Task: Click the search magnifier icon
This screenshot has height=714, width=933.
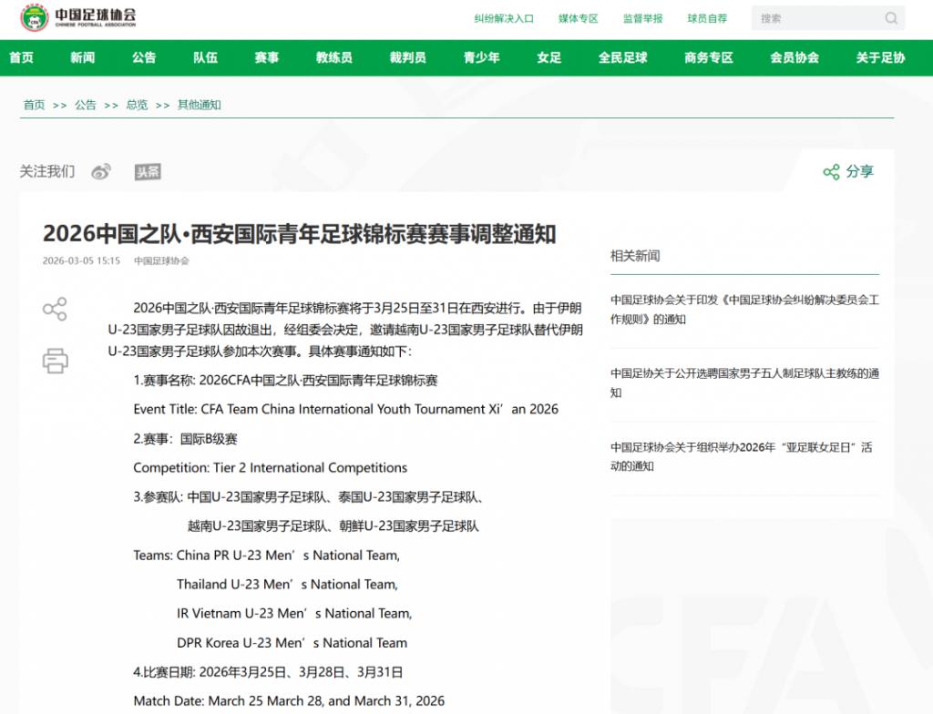Action: point(890,18)
